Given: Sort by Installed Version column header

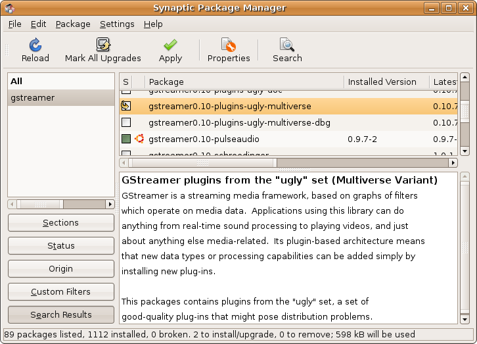Looking at the screenshot, I should (x=386, y=82).
